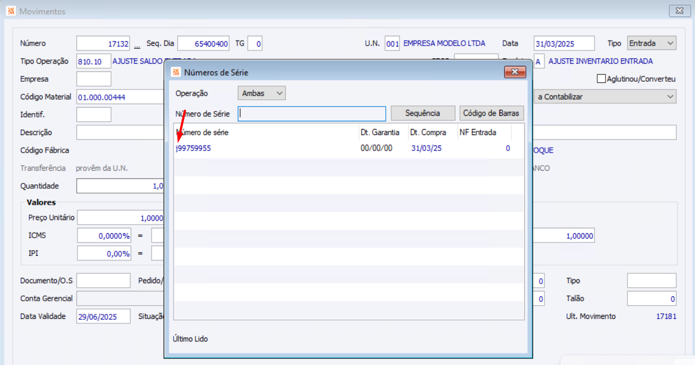
Task: Click the Ult. Movimento value 17181
Action: click(666, 317)
